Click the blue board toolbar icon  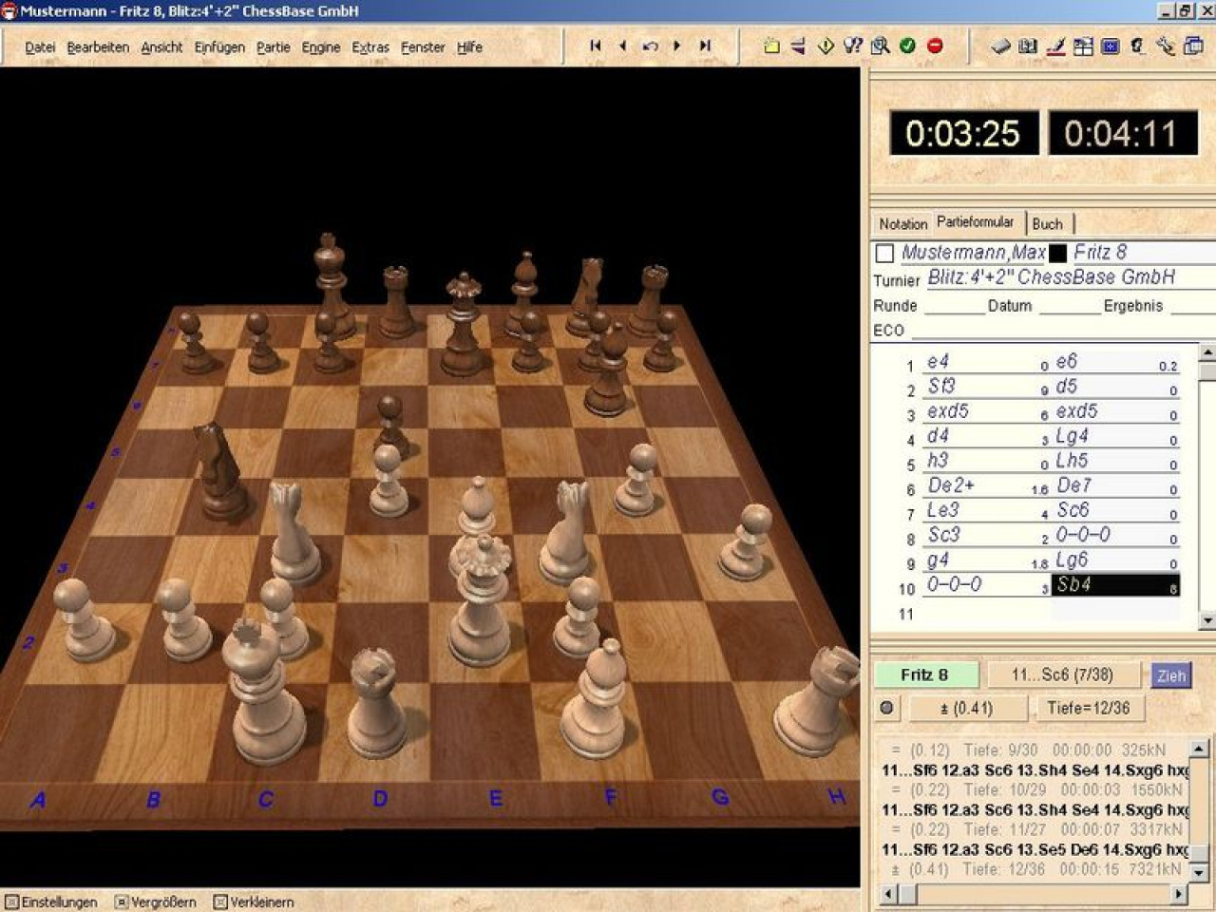(x=1111, y=46)
